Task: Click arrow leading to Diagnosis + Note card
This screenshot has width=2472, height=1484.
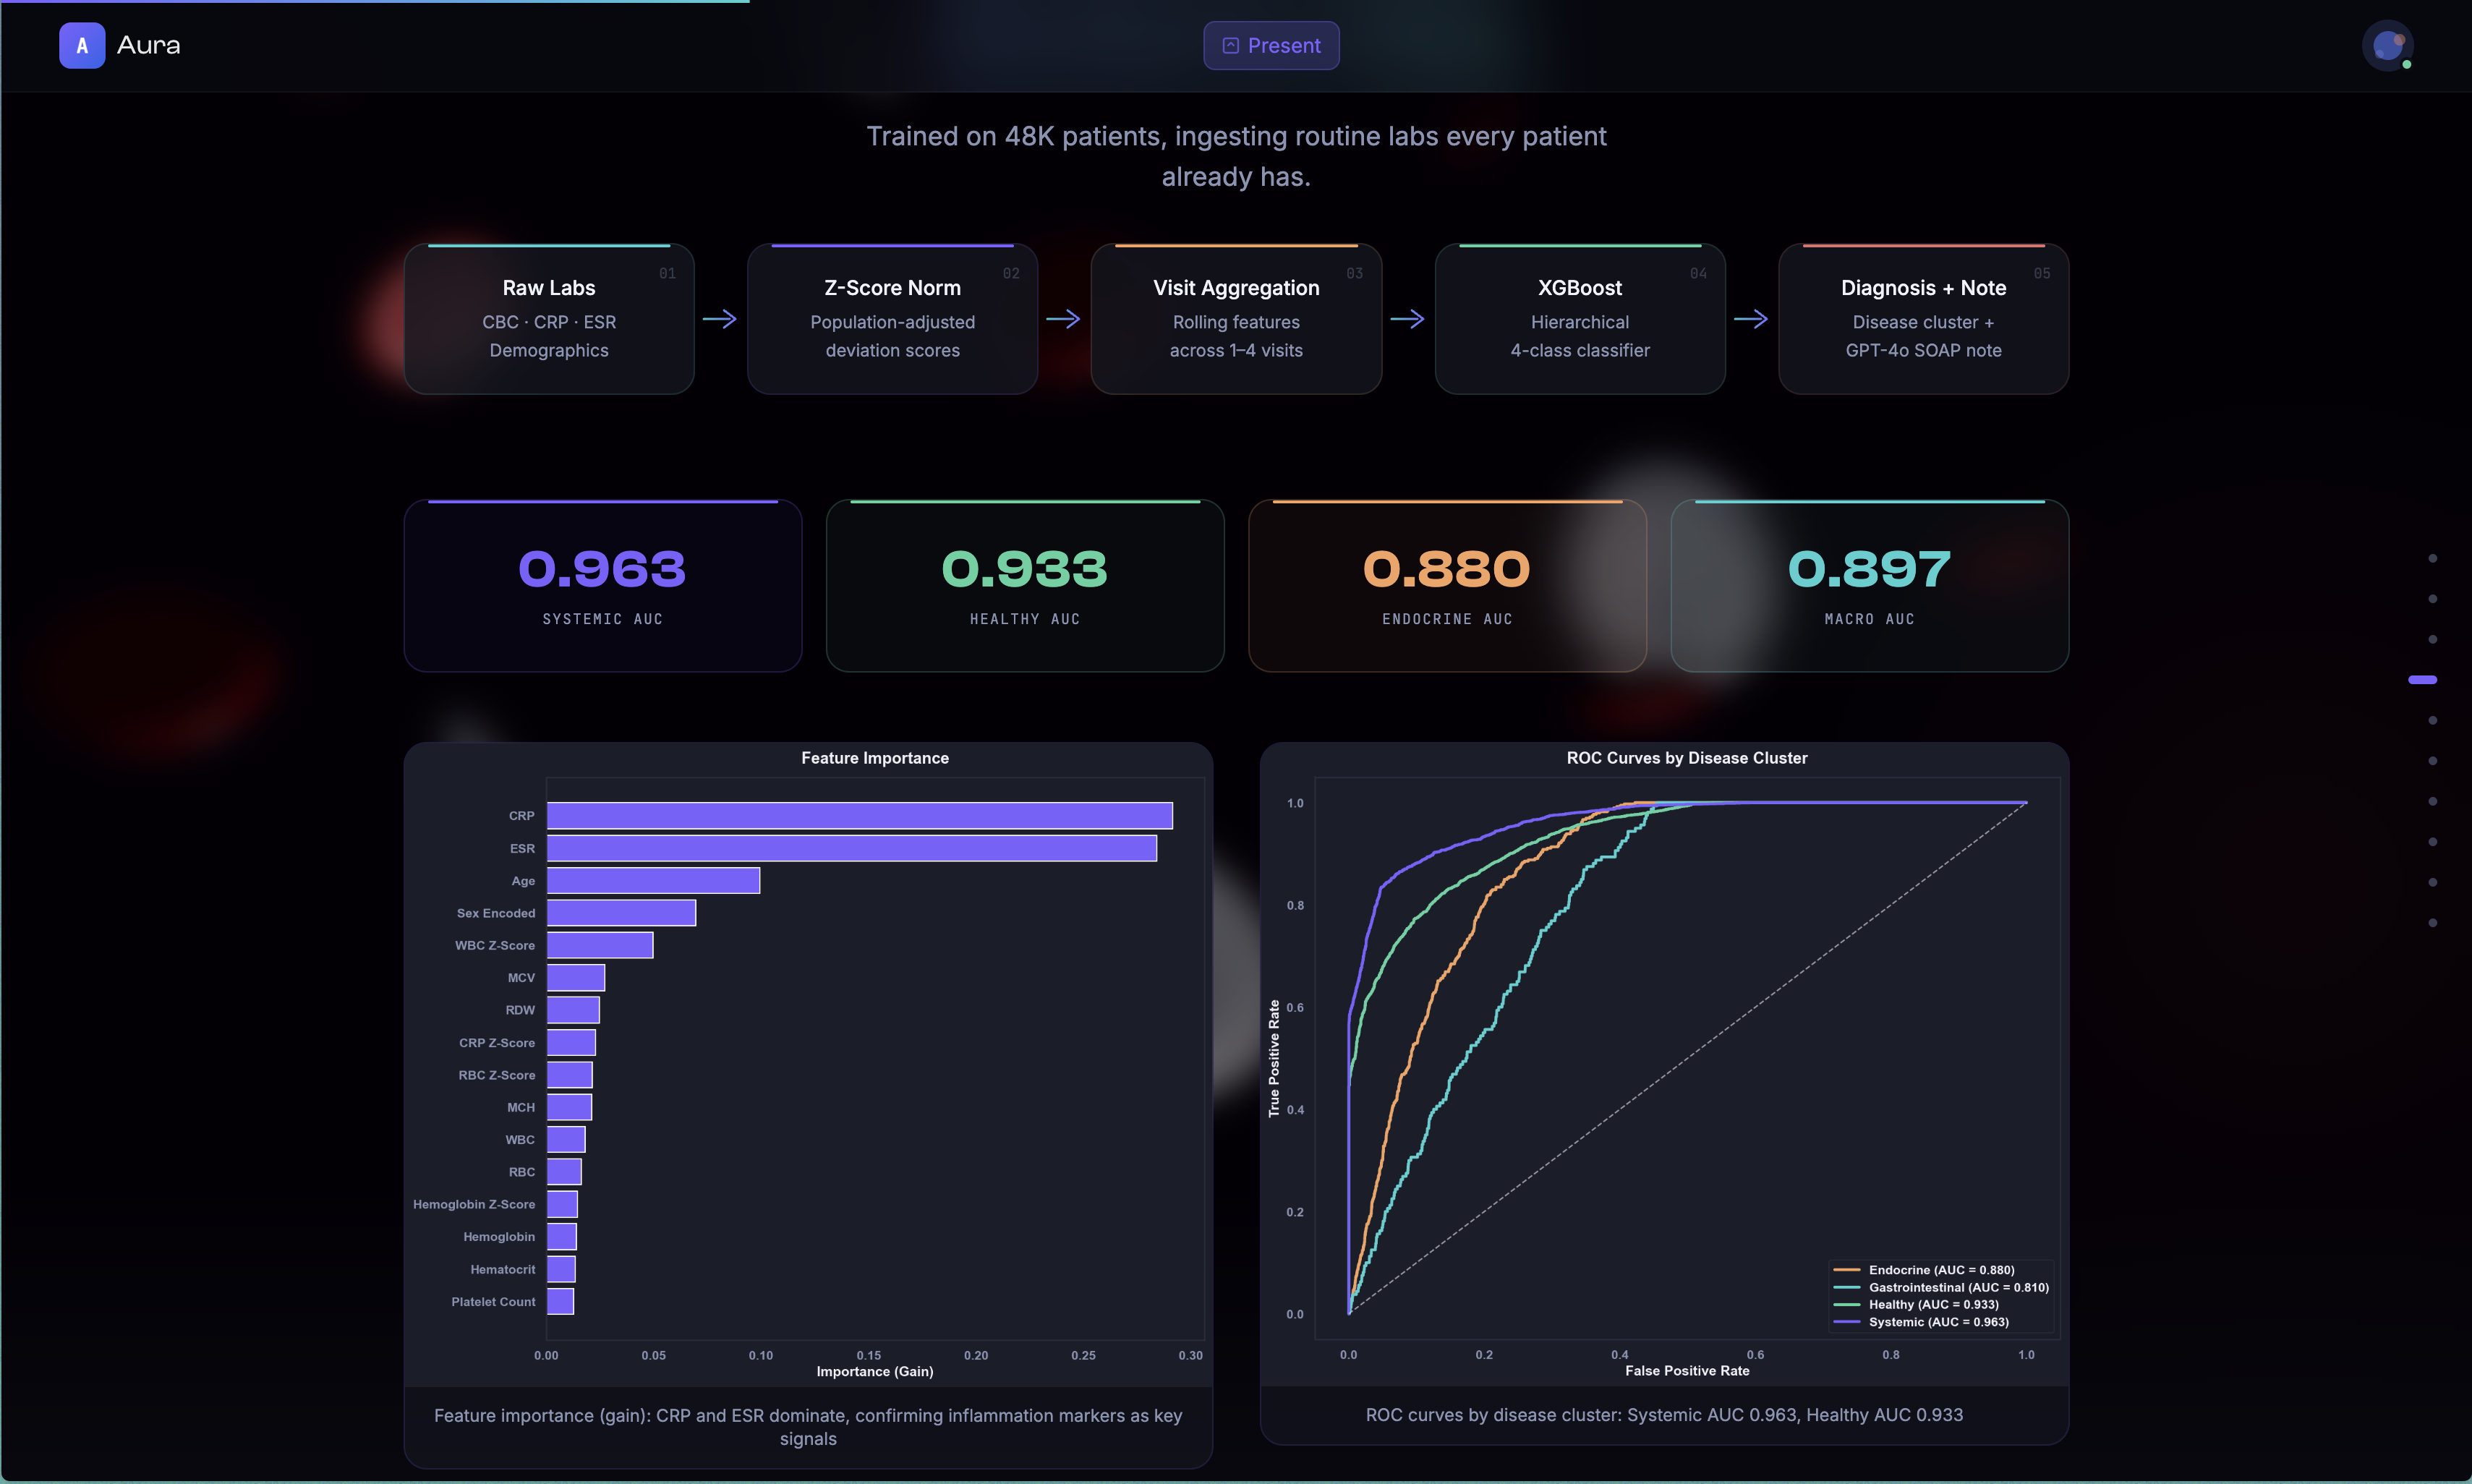Action: 1751,319
